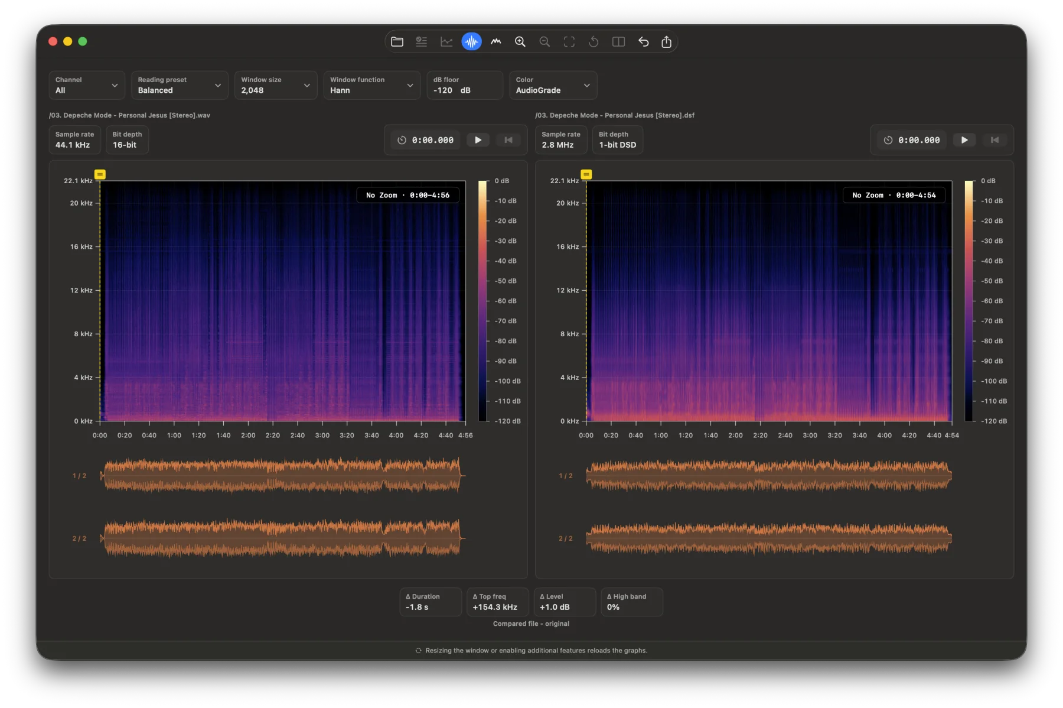1063x708 pixels.
Task: Select the highlighted spectrogram waveform icon
Action: (471, 41)
